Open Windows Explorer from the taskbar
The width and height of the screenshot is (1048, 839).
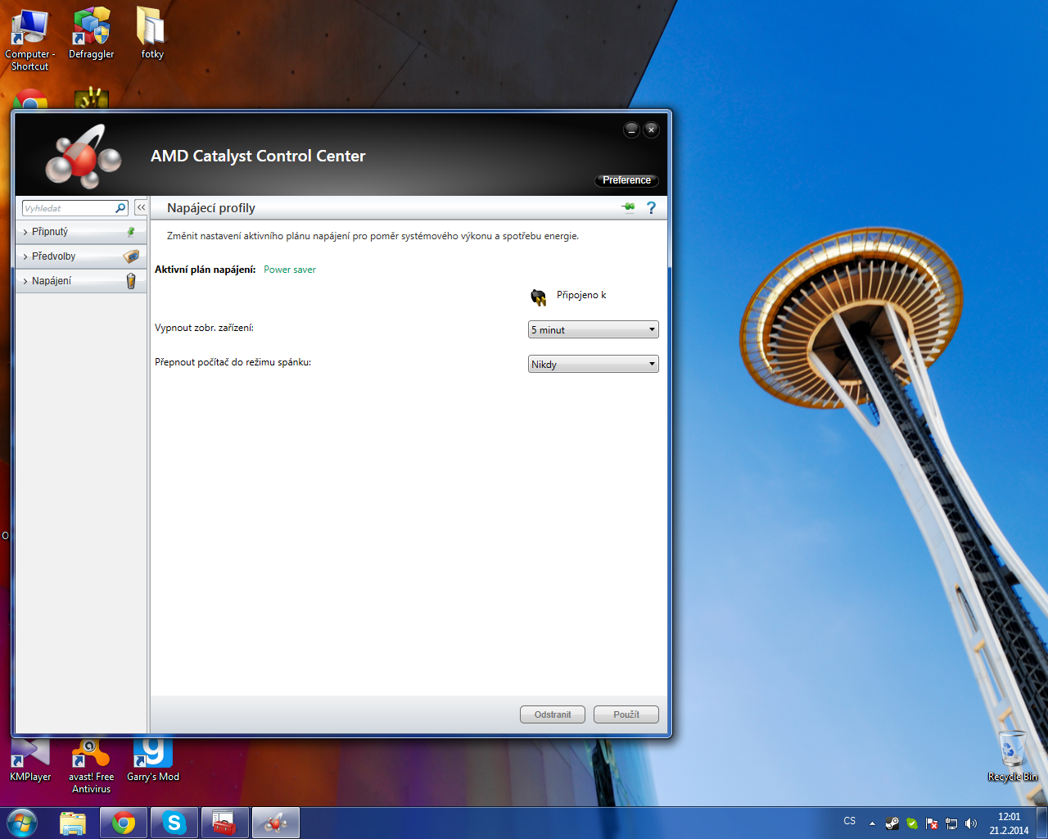pos(73,823)
